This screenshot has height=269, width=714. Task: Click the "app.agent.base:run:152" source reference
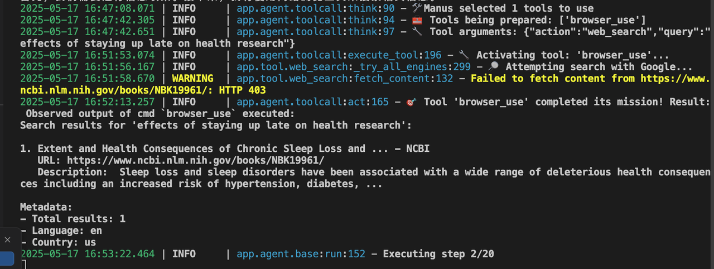301,254
